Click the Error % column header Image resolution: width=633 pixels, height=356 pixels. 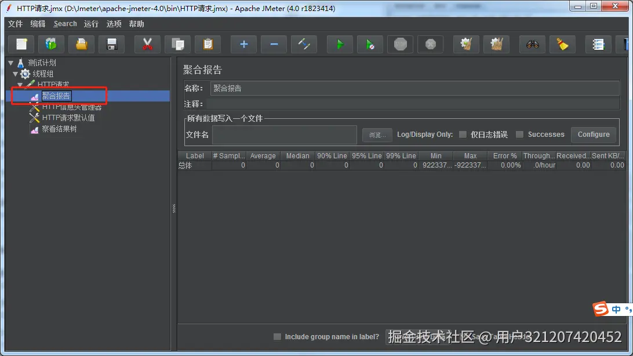pyautogui.click(x=505, y=156)
